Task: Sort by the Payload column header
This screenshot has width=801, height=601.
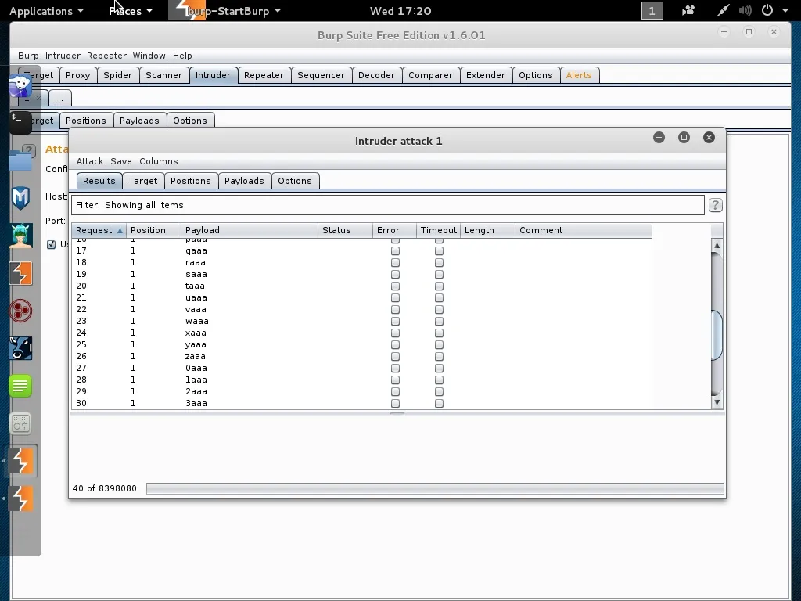Action: (250, 230)
